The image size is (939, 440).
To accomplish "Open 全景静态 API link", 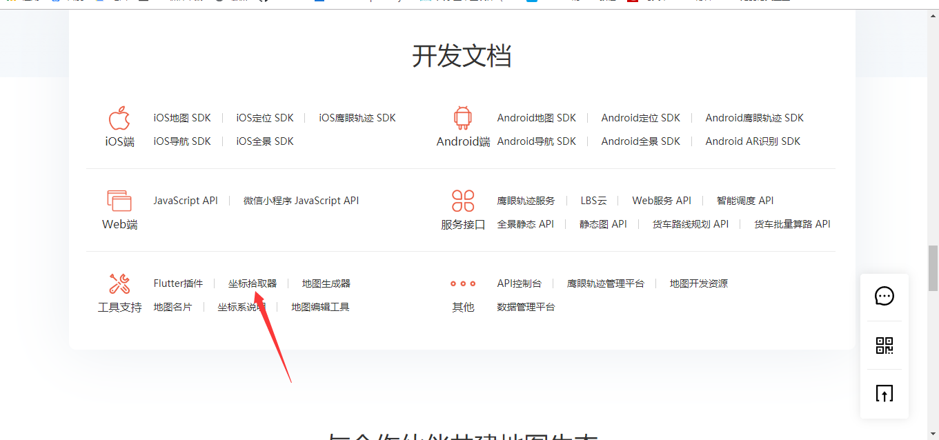I will point(526,224).
